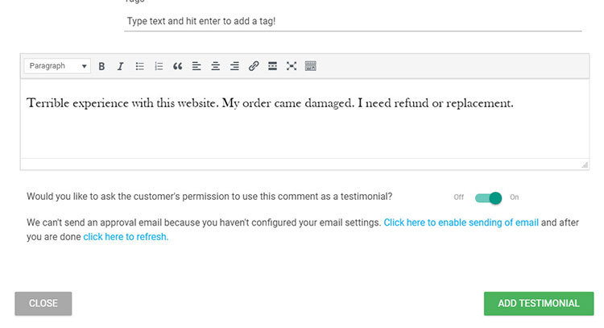
Task: Add a blockquote
Action: [178, 66]
